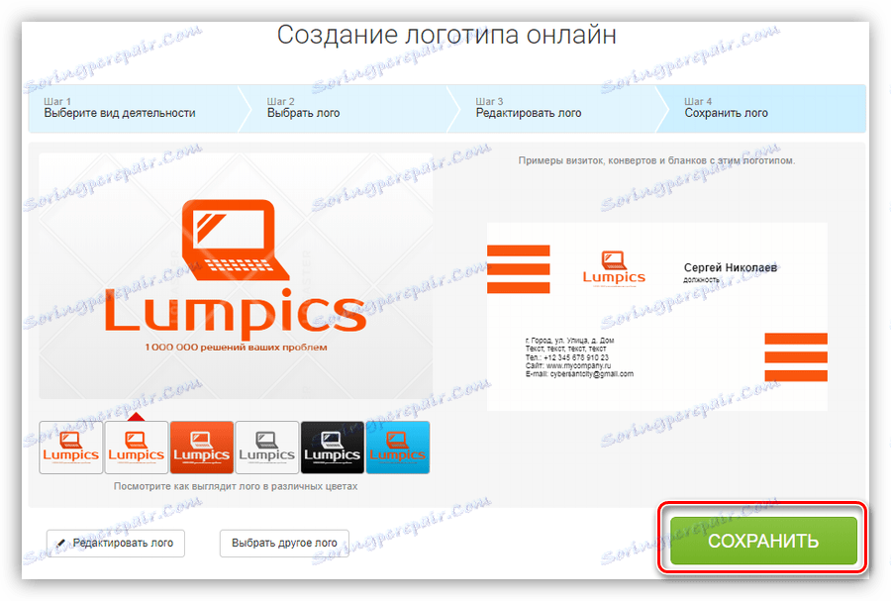The height and width of the screenshot is (601, 891).
Task: Click the slogan 1 000 000 решений ваших проблем
Action: coord(236,348)
